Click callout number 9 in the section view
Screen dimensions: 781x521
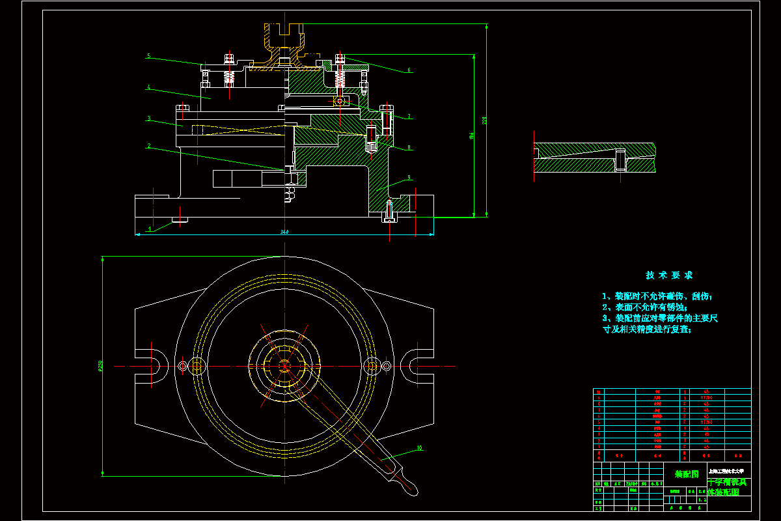(x=409, y=177)
